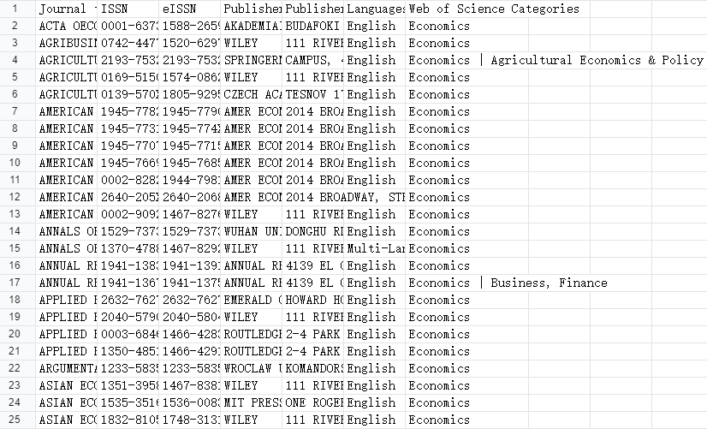Select cell 'ACTA OEC' in row 2
The image size is (707, 429).
[67, 26]
